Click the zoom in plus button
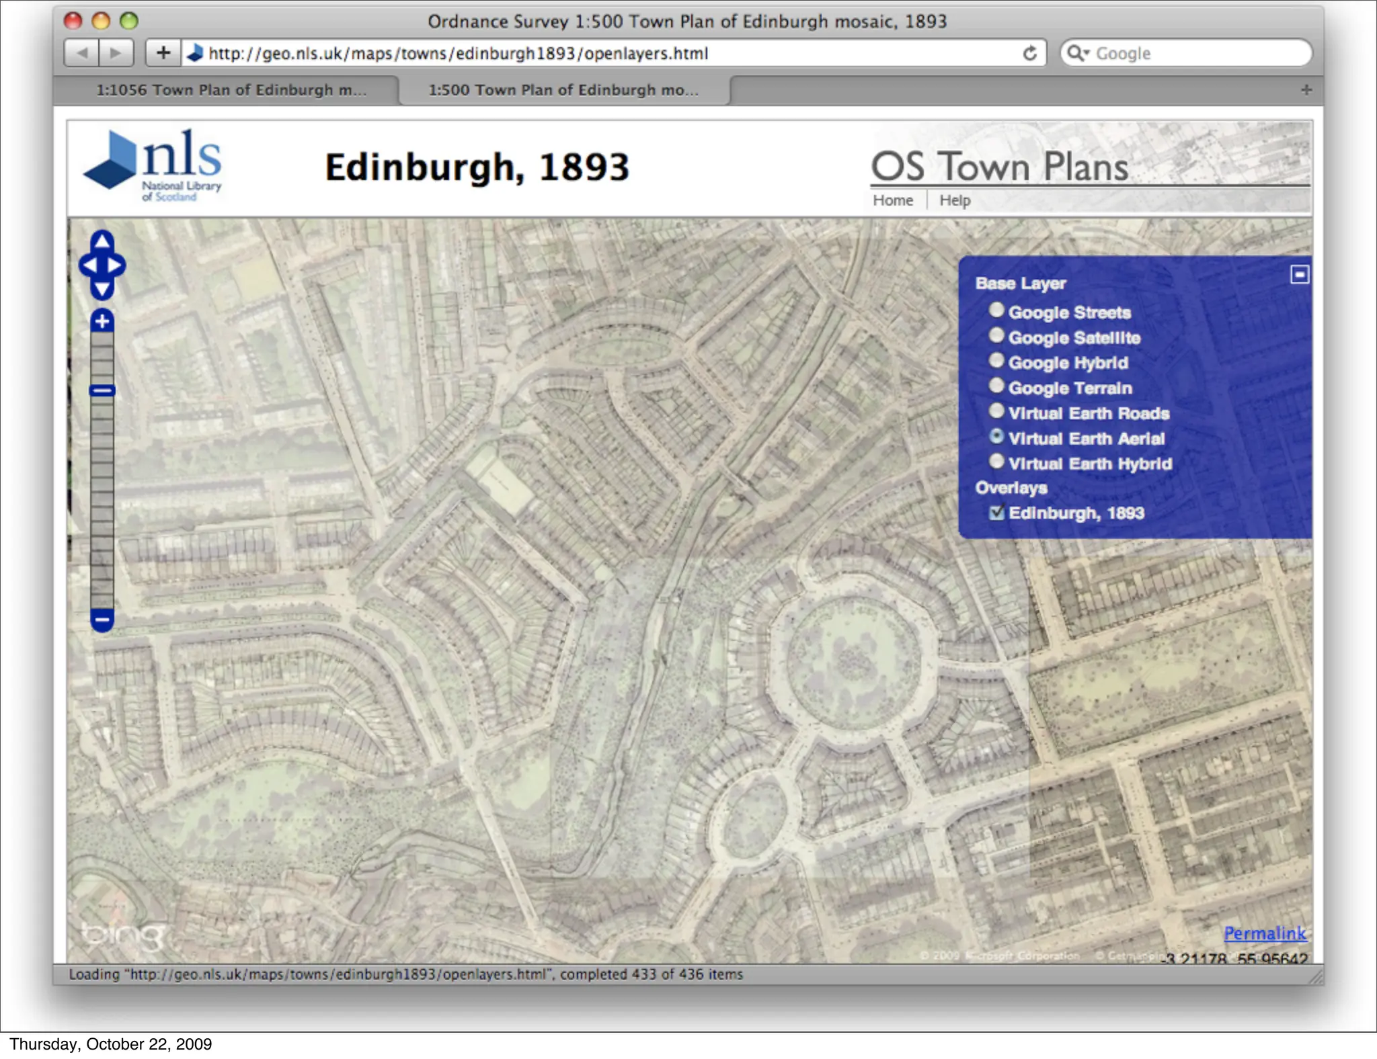The height and width of the screenshot is (1059, 1377). coord(102,321)
